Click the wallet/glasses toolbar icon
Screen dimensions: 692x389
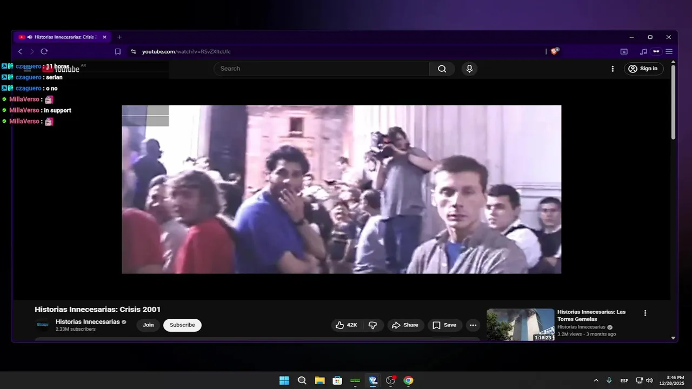656,51
